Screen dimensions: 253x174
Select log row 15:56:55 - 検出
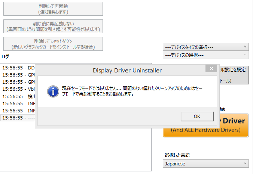18,97
